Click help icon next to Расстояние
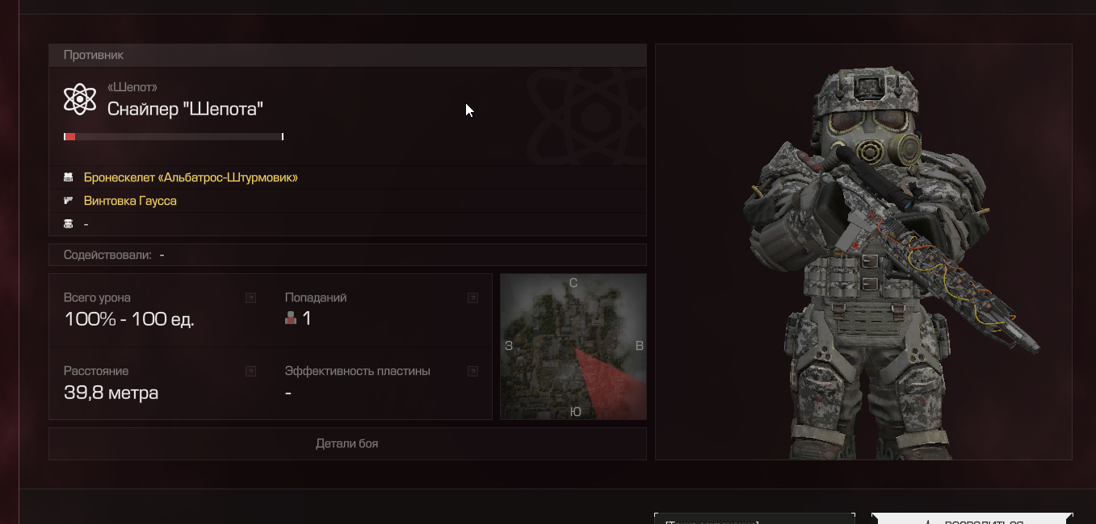 click(250, 372)
